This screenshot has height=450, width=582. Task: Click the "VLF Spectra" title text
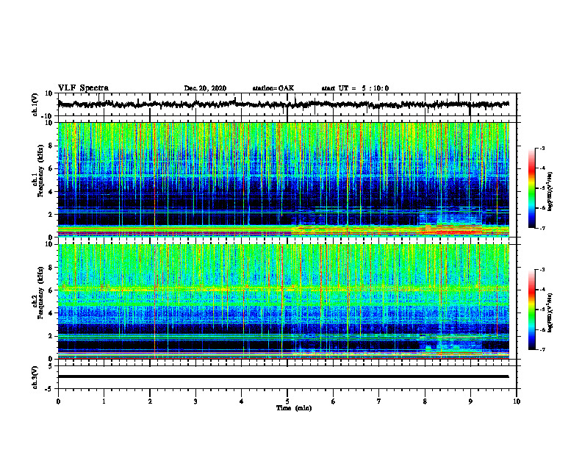click(83, 88)
